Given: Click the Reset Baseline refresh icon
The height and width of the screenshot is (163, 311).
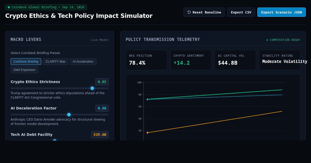Looking at the screenshot, I should click(189, 12).
